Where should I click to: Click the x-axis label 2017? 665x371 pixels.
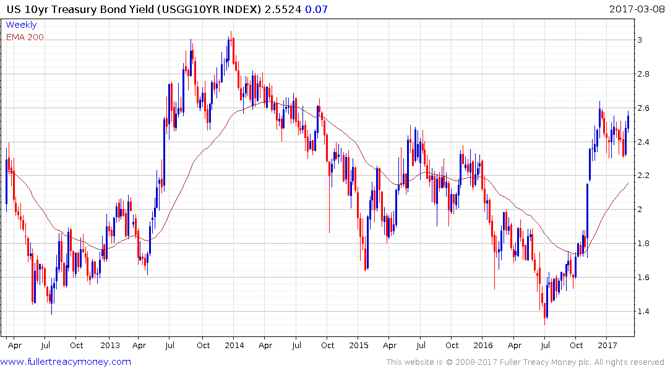[607, 345]
